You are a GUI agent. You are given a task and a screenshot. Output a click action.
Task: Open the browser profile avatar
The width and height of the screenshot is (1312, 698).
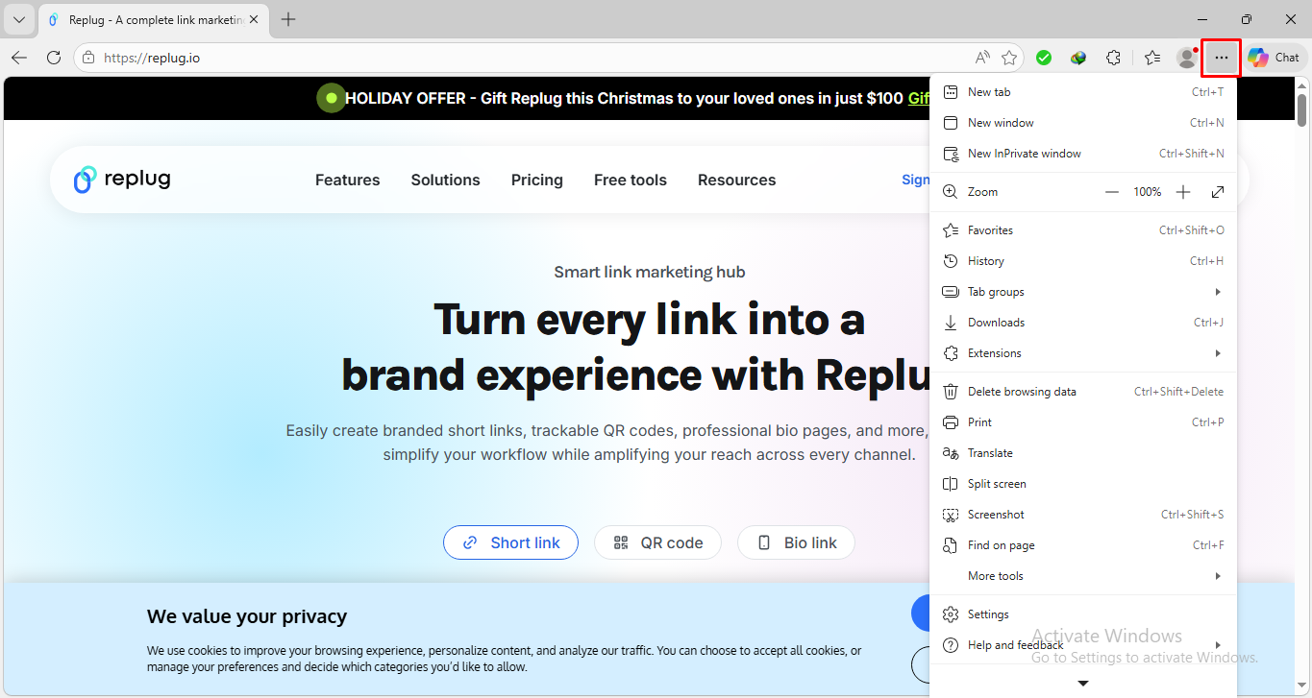coord(1186,58)
